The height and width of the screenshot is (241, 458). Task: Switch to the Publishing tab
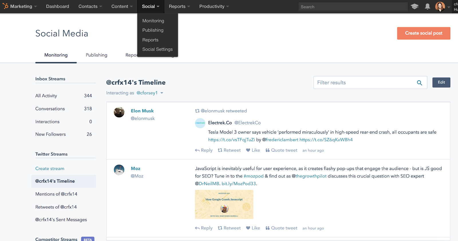[x=96, y=55]
